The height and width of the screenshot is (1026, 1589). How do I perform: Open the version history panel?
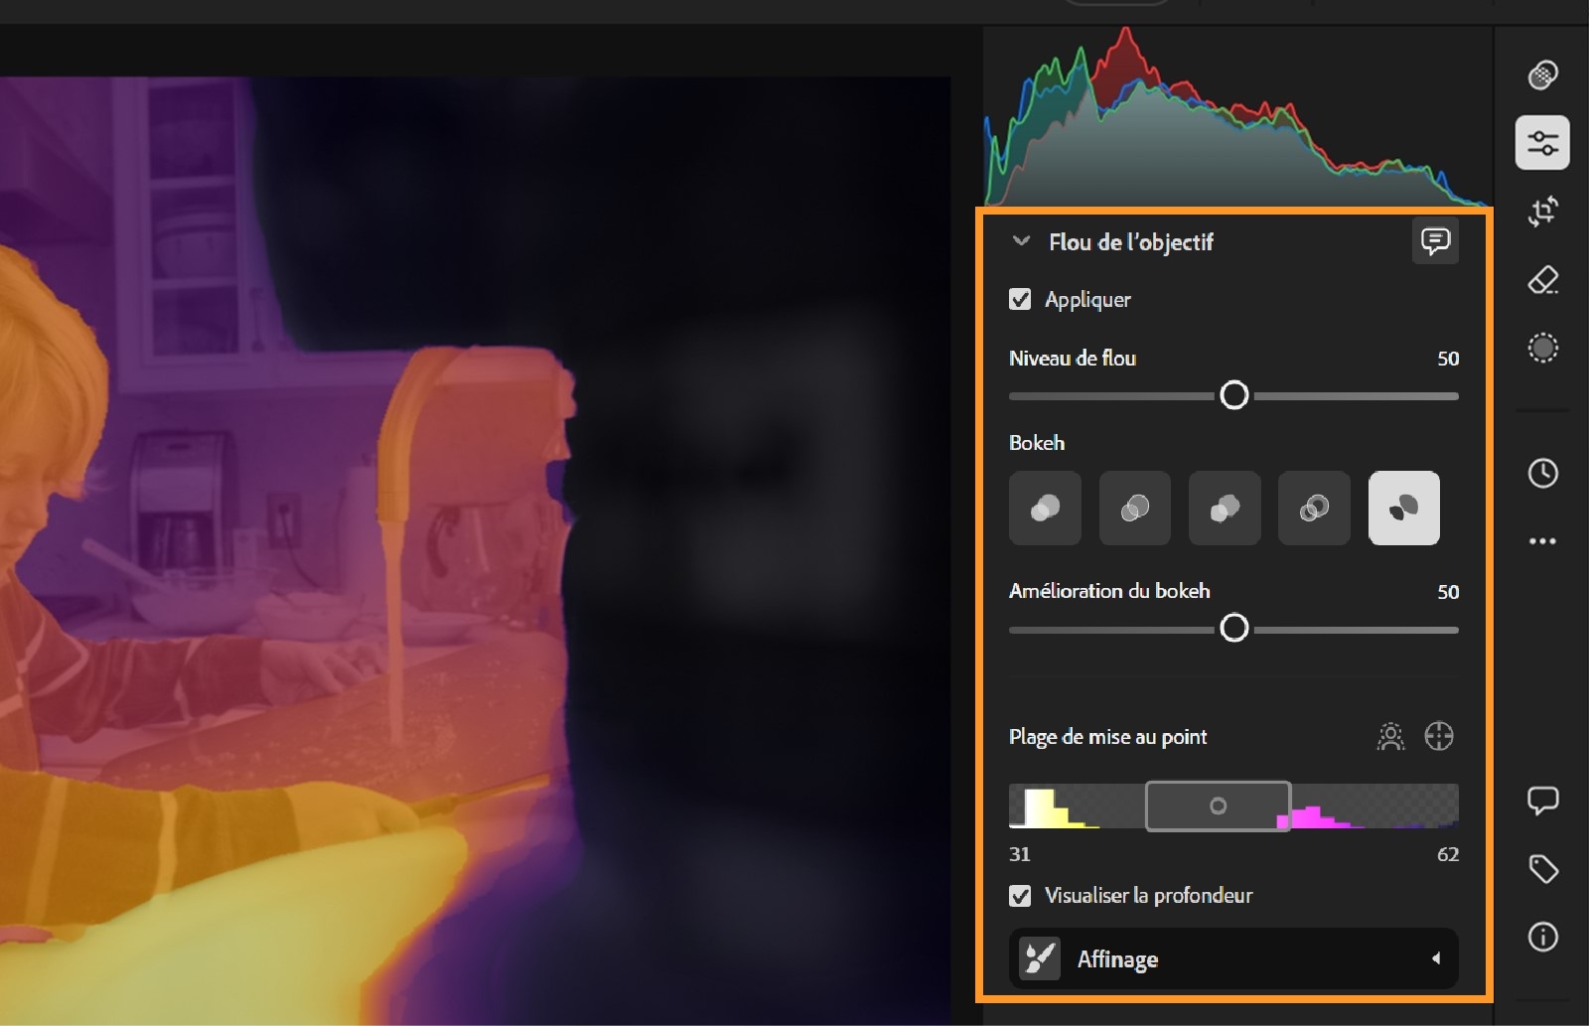pos(1542,474)
